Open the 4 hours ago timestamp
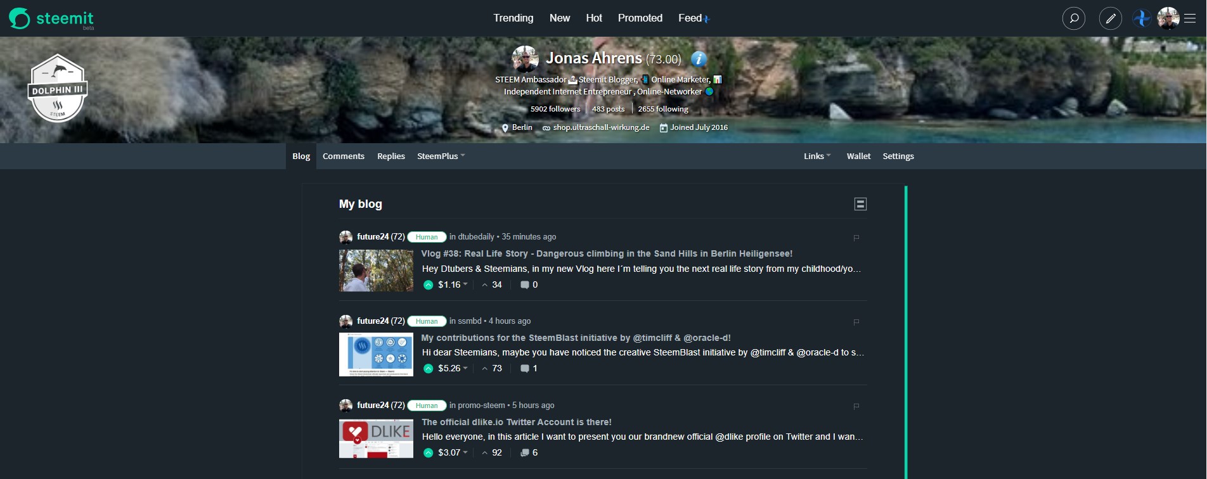The image size is (1207, 479). point(510,321)
